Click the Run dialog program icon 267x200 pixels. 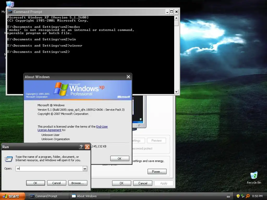[9, 159]
